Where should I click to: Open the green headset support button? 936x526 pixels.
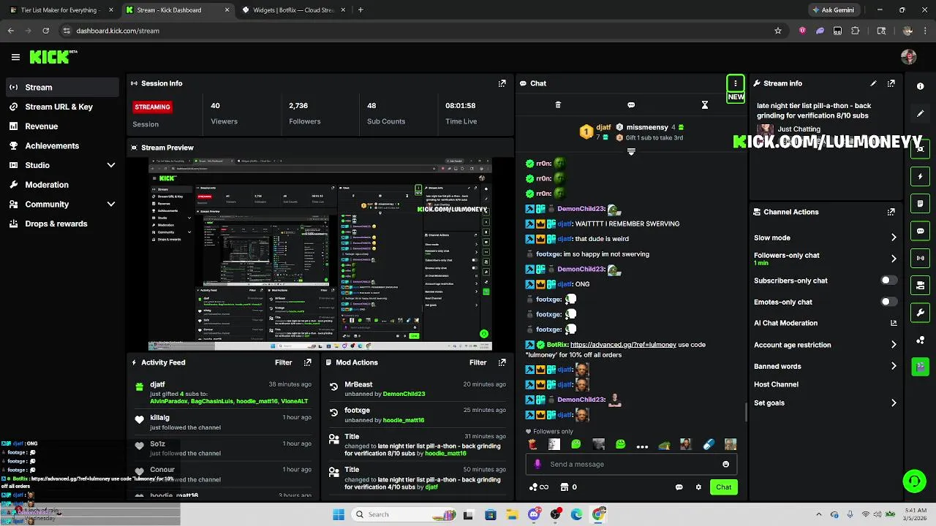(x=914, y=481)
